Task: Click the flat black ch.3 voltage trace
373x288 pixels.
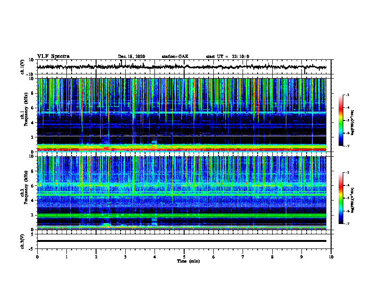Action: [181, 241]
